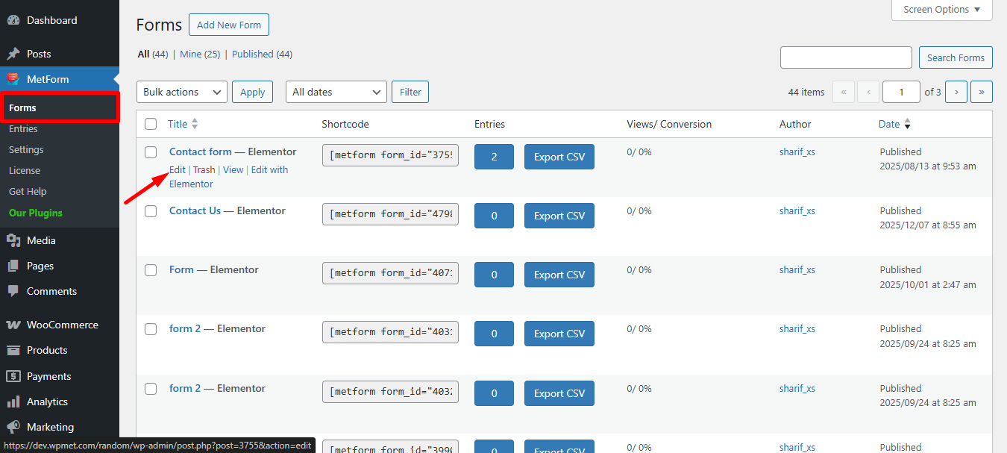
Task: Toggle the select-all forms checkbox
Action: 151,124
